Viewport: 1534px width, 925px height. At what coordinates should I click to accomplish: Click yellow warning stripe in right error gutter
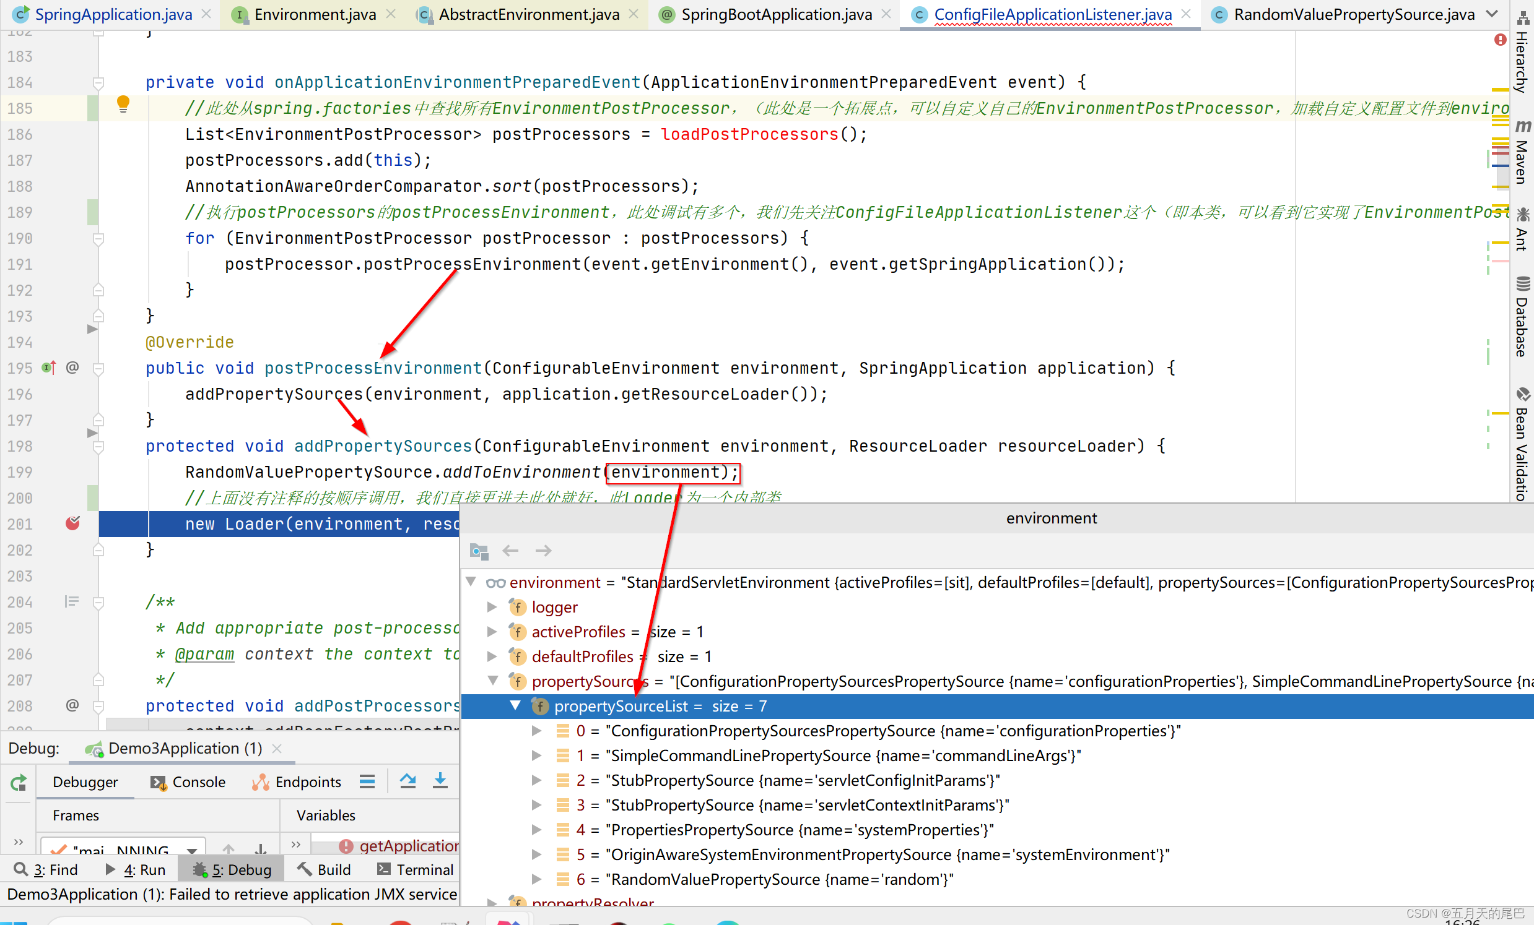(x=1501, y=90)
